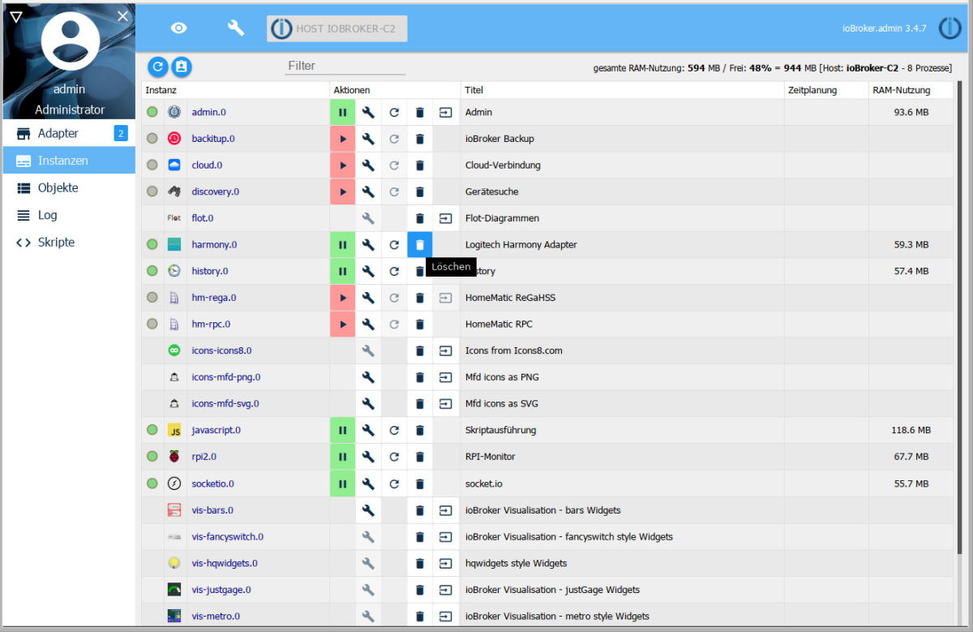Open the Log page
Screen dimensions: 973x632
pyautogui.click(x=69, y=215)
